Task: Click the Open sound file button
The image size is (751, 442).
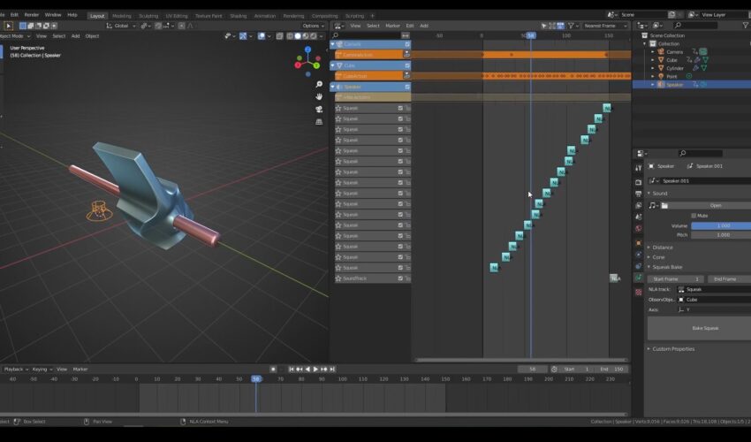Action: [715, 205]
